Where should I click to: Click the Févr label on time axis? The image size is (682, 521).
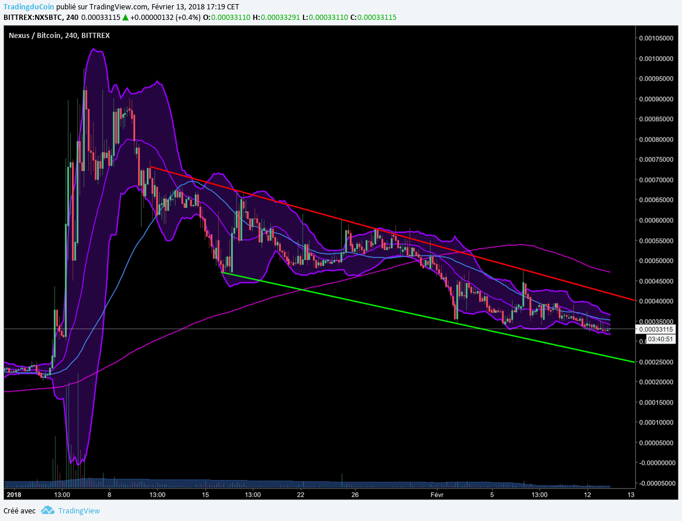pos(438,495)
